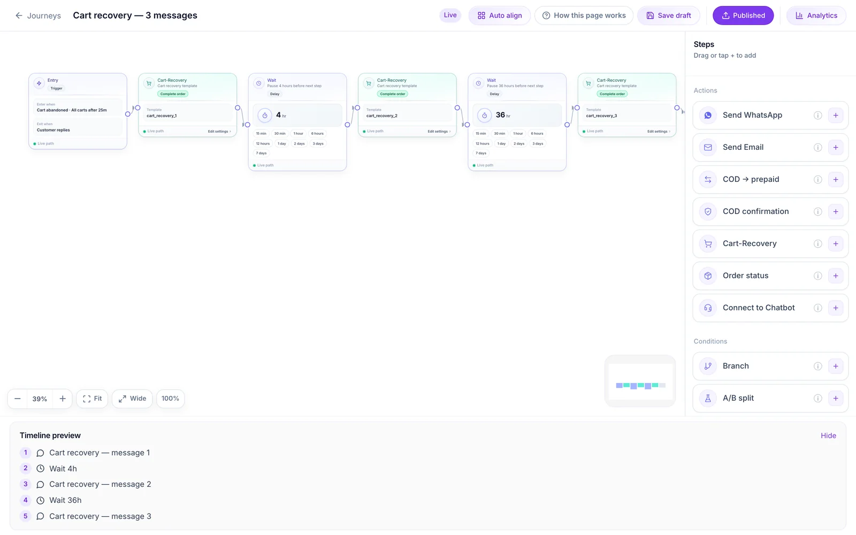Show info for Connect to Chatbot
Image resolution: width=856 pixels, height=535 pixels.
[x=817, y=308]
